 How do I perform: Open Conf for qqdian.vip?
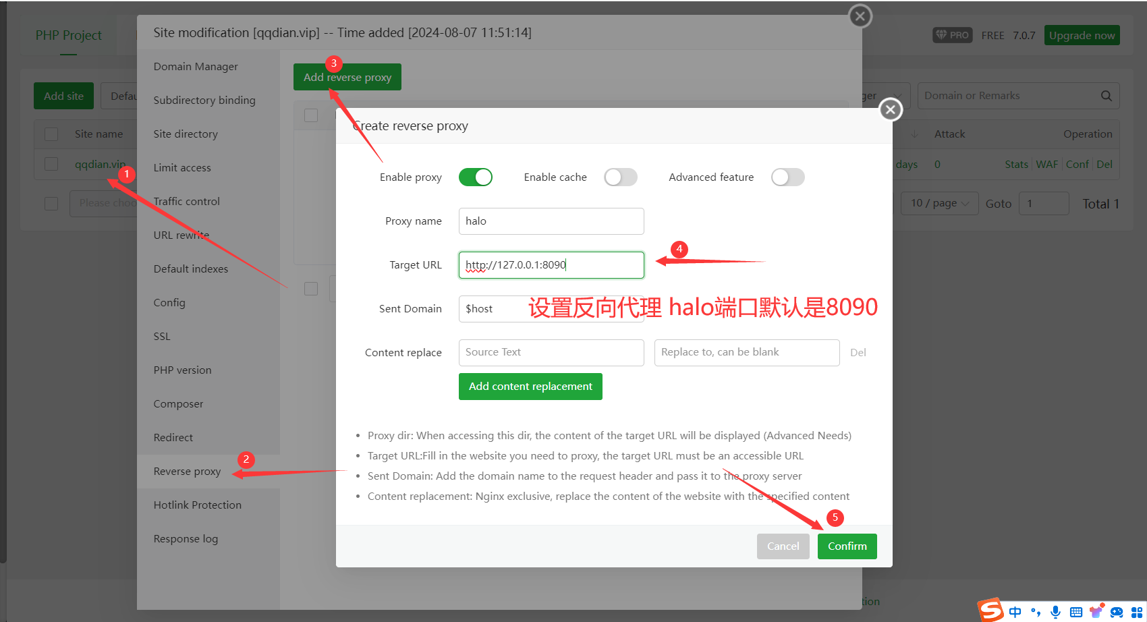click(1077, 165)
